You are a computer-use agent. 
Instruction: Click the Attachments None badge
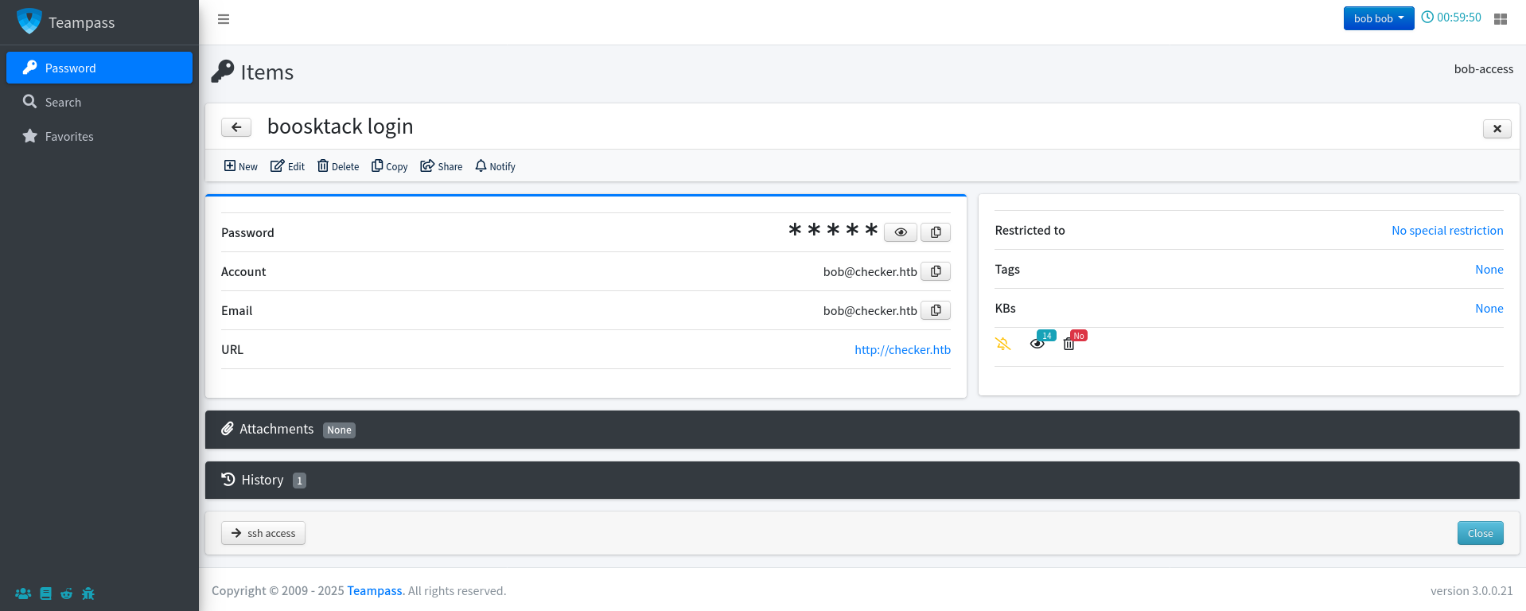coord(339,430)
